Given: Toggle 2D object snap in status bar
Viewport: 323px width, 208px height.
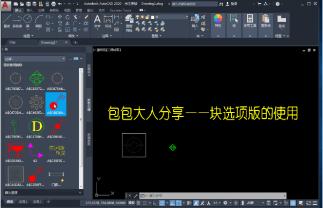Looking at the screenshot, I should [x=179, y=203].
